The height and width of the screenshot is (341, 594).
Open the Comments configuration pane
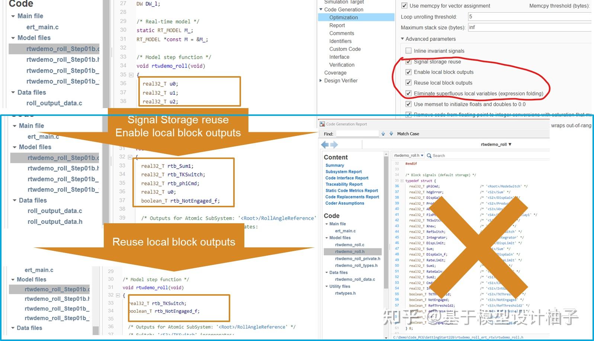(341, 33)
